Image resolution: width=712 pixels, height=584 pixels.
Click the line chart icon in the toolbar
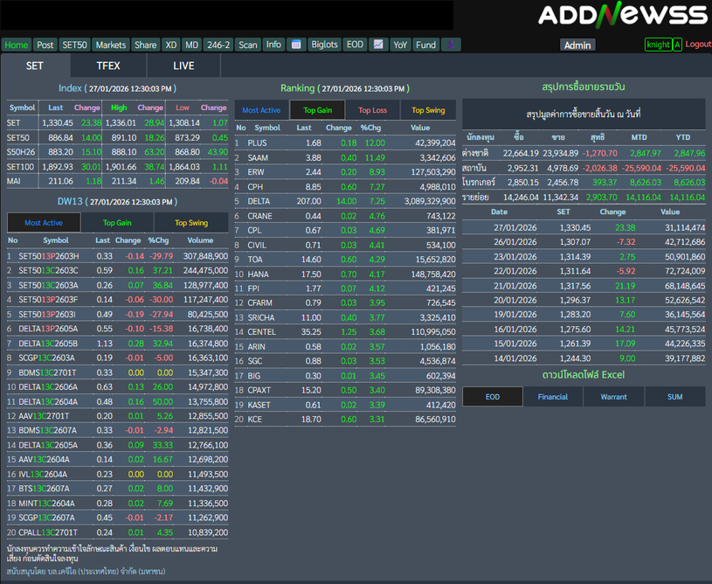(x=378, y=45)
